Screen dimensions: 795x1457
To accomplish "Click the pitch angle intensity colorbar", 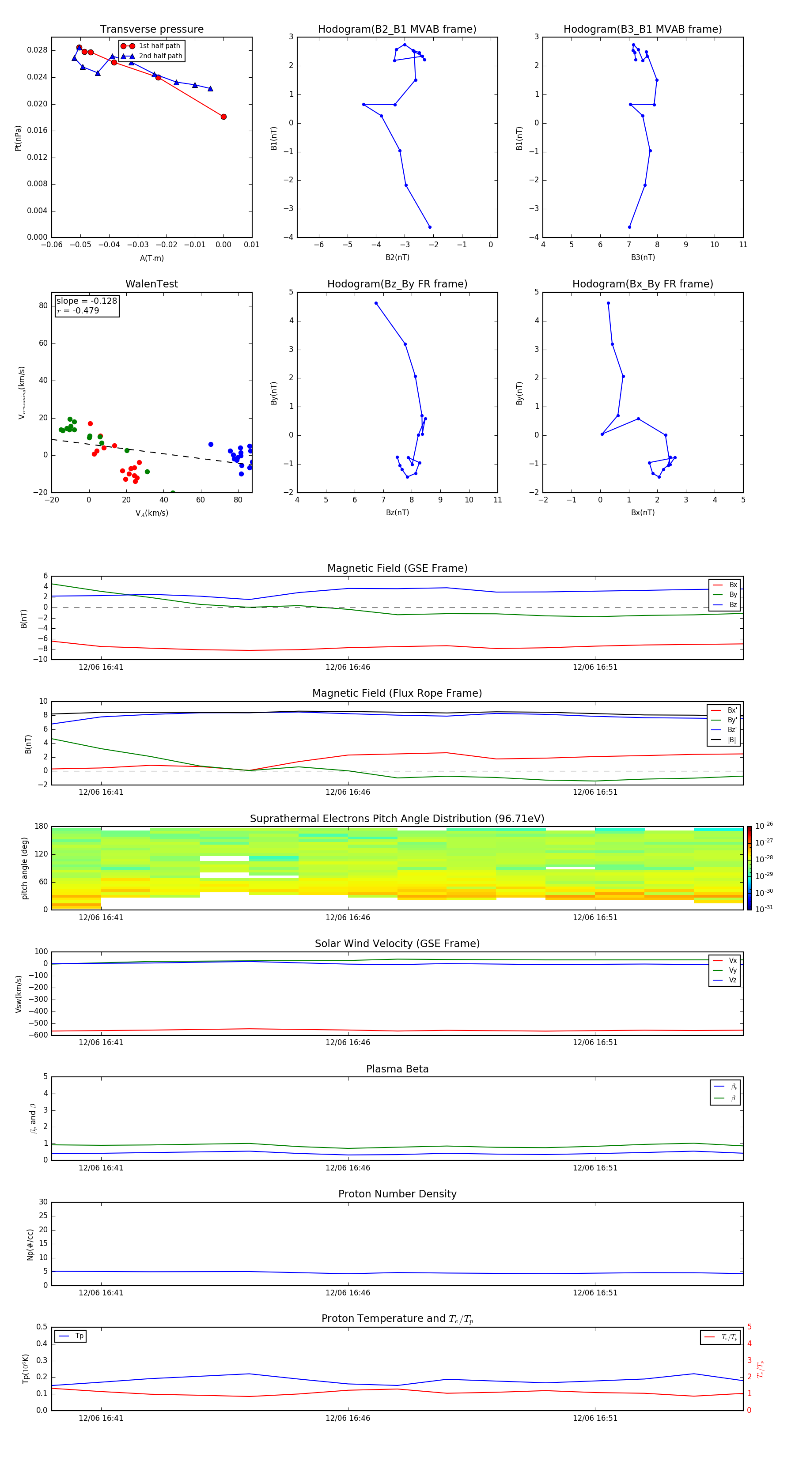I will [x=749, y=868].
